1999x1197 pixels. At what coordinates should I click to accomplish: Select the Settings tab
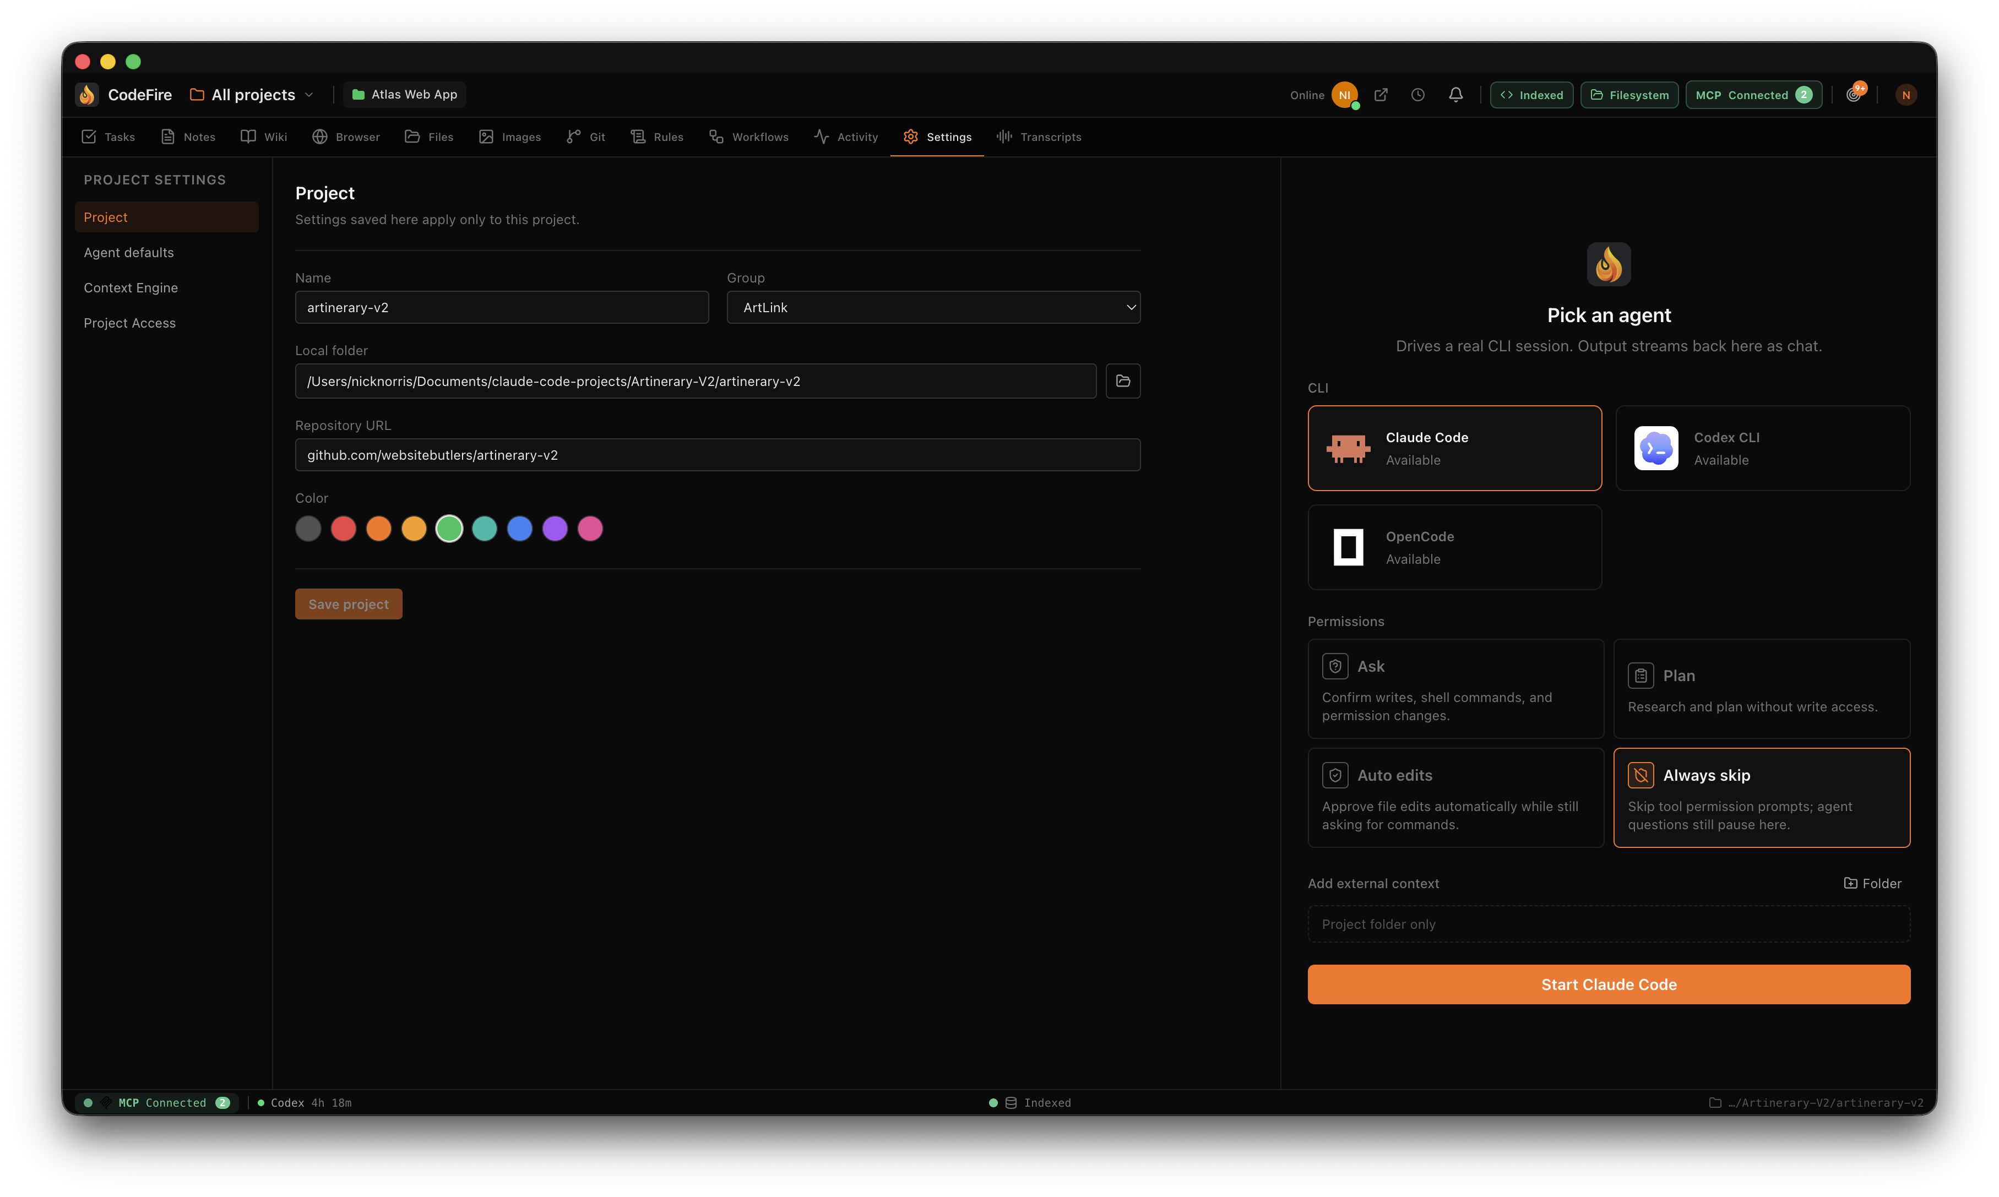click(937, 137)
